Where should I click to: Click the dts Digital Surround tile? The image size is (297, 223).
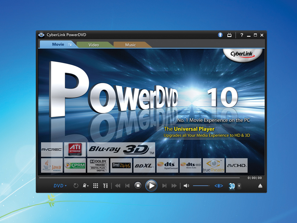click(x=167, y=165)
